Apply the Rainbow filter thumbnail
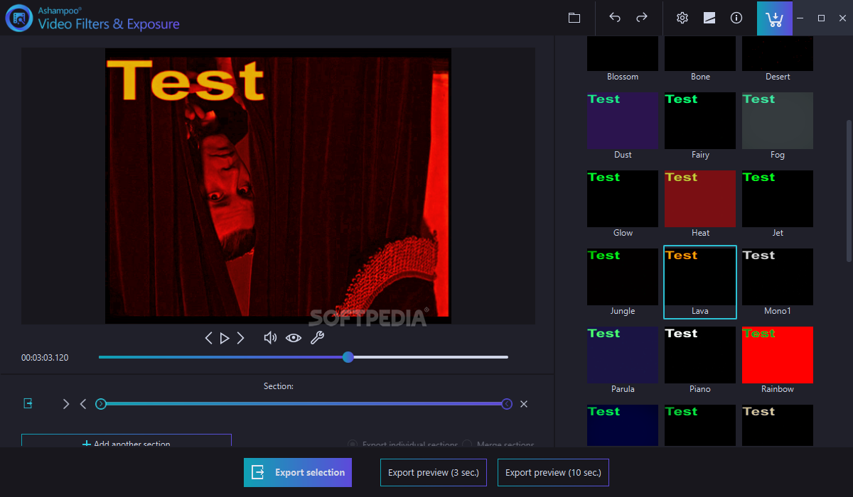 pyautogui.click(x=777, y=355)
